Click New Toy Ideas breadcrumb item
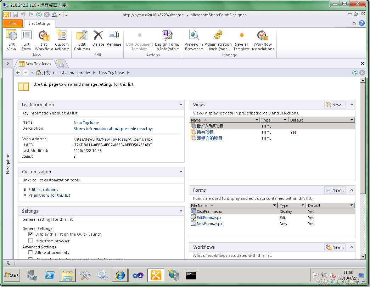Screen dimensions: 370x287 (112, 73)
